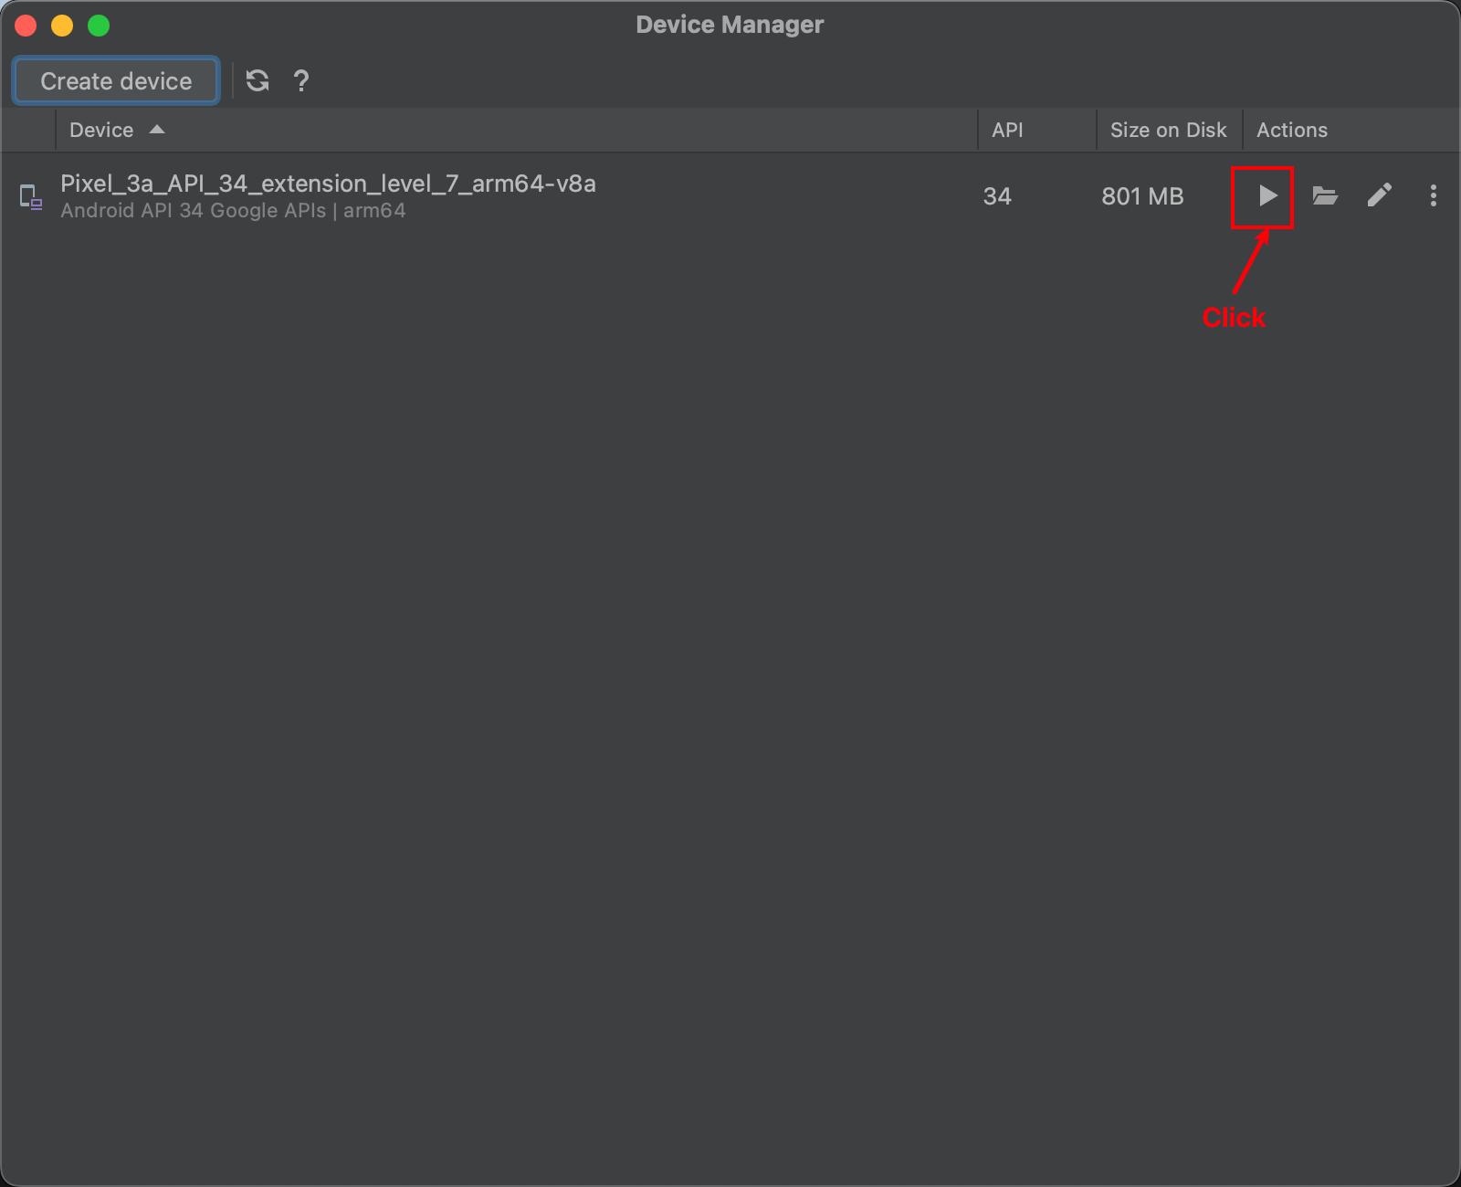Viewport: 1461px width, 1187px height.
Task: Maximize the Device Manager window
Action: (x=99, y=26)
